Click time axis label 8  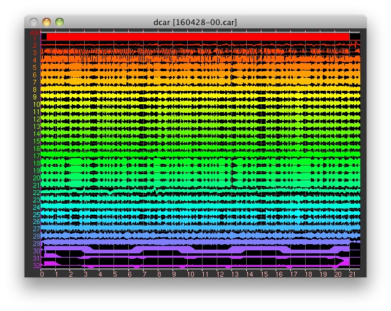[x=159, y=274]
